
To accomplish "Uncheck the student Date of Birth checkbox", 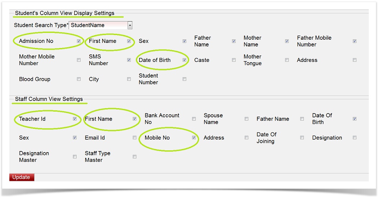I will click(184, 60).
